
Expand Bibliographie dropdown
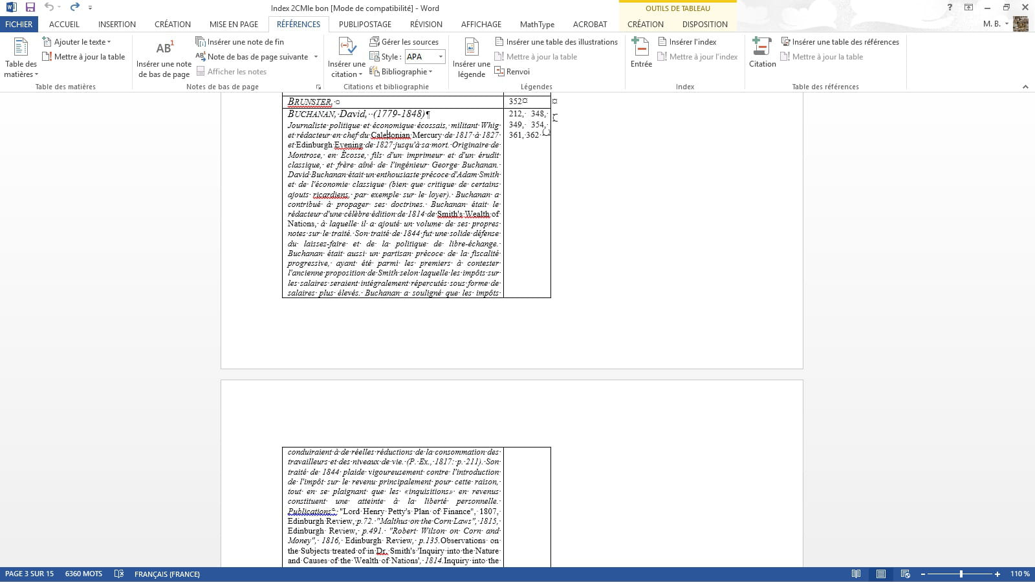pyautogui.click(x=401, y=72)
